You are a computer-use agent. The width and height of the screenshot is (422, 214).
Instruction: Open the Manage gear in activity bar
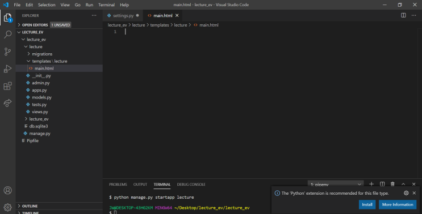(x=8, y=207)
